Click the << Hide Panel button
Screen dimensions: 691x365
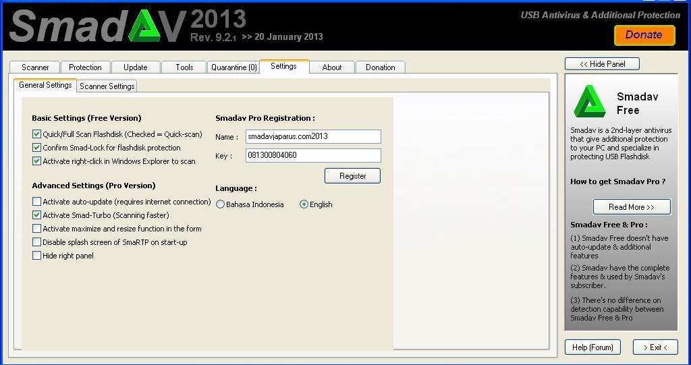pyautogui.click(x=602, y=64)
